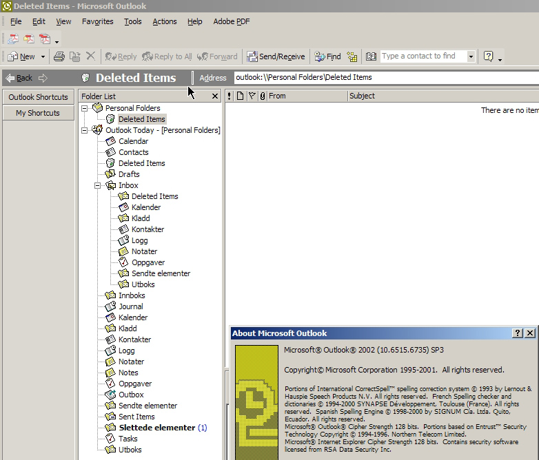Go Back using the Back button
Image resolution: width=539 pixels, height=460 pixels.
coord(19,78)
